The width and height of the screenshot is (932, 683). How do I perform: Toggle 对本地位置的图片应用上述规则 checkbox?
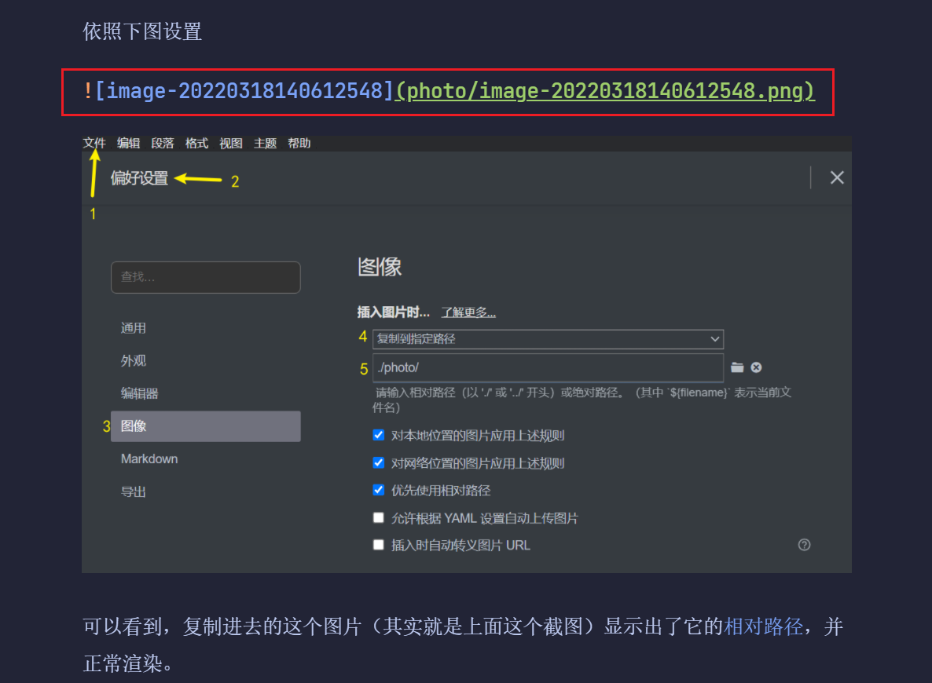coord(378,435)
